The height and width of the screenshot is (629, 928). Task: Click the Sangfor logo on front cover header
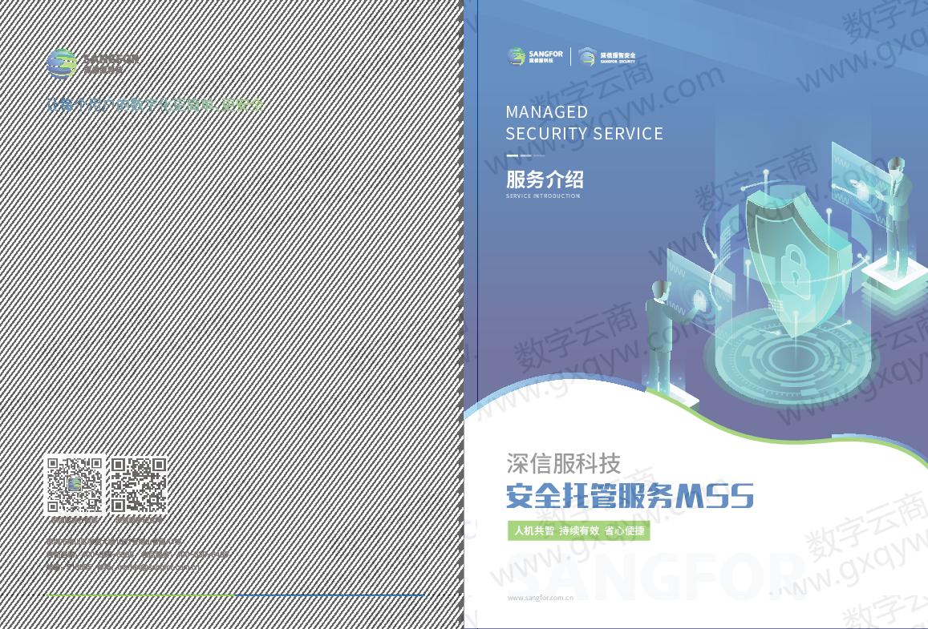(535, 57)
